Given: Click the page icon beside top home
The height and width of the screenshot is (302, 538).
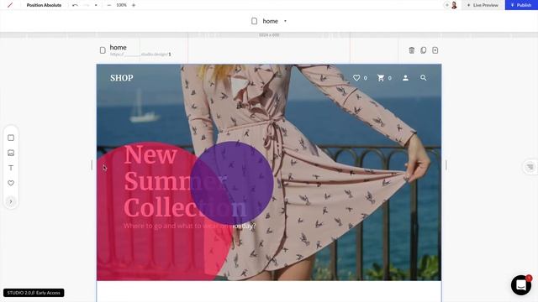Looking at the screenshot, I should coord(254,21).
